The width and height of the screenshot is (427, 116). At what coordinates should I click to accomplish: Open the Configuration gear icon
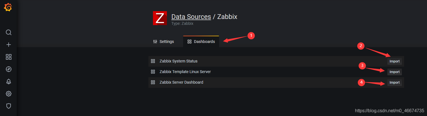pyautogui.click(x=9, y=94)
